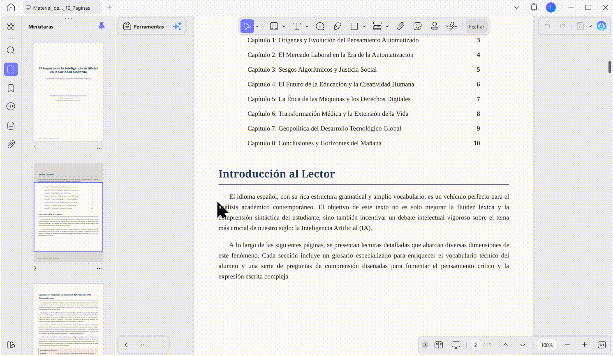Select page 1 thumbnail
613x356 pixels.
tap(69, 92)
